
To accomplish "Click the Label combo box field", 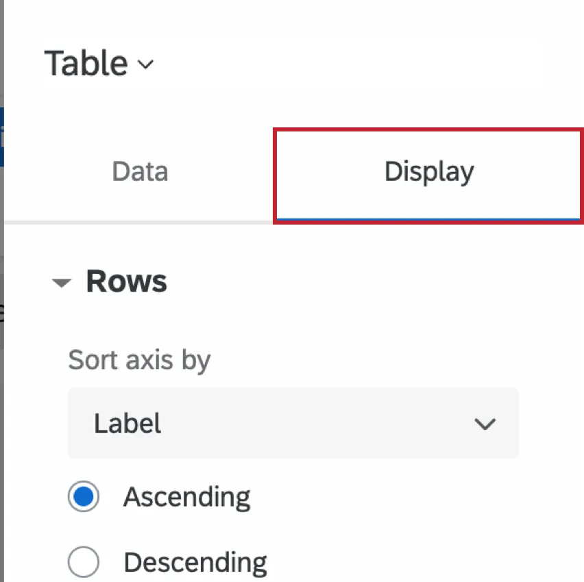I will pos(293,423).
